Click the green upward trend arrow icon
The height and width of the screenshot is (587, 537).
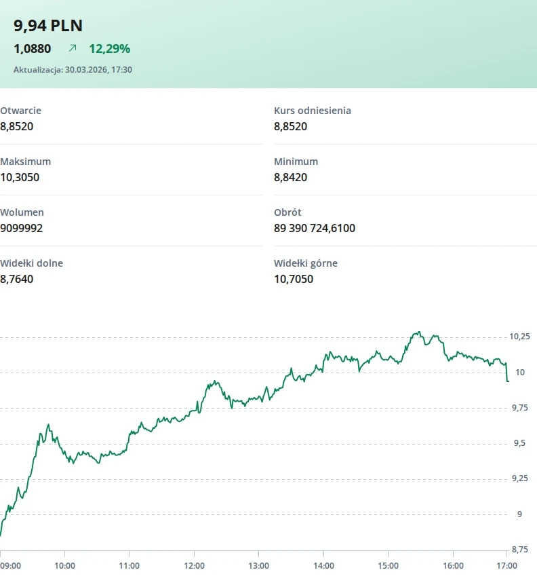(73, 49)
